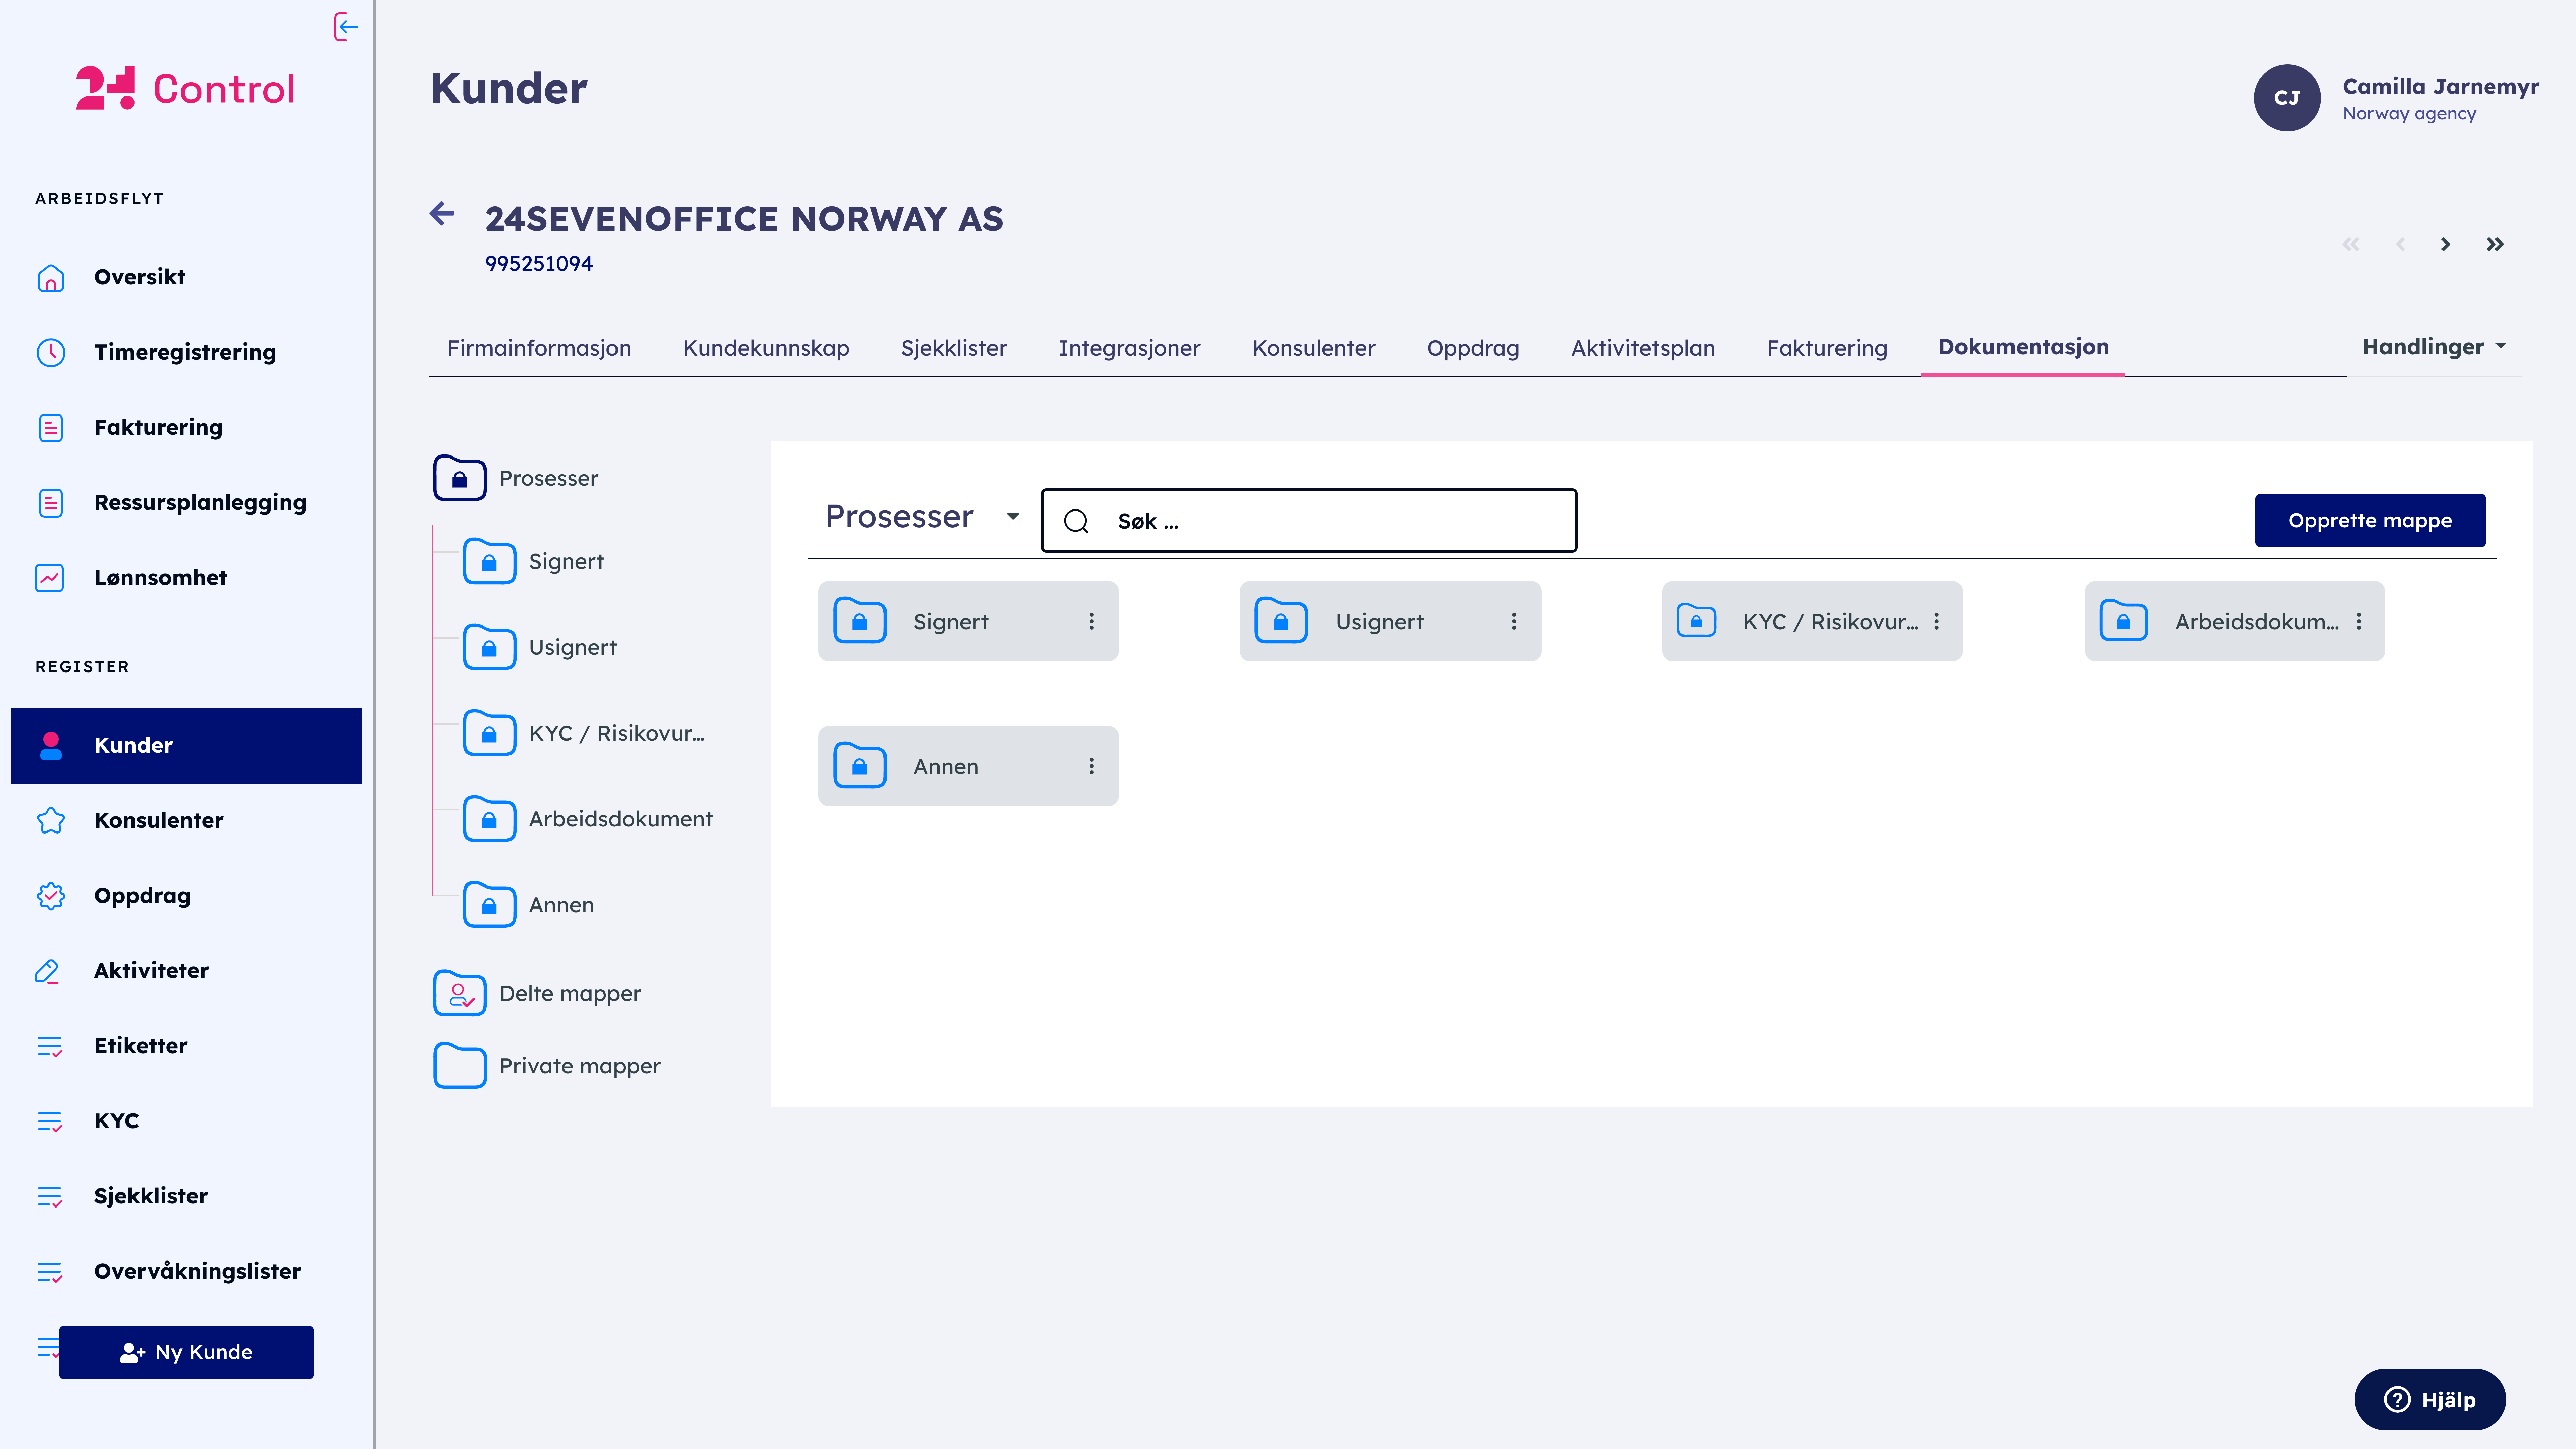Image resolution: width=2576 pixels, height=1449 pixels.
Task: Open the Timeregistrering menu item
Action: (x=185, y=352)
